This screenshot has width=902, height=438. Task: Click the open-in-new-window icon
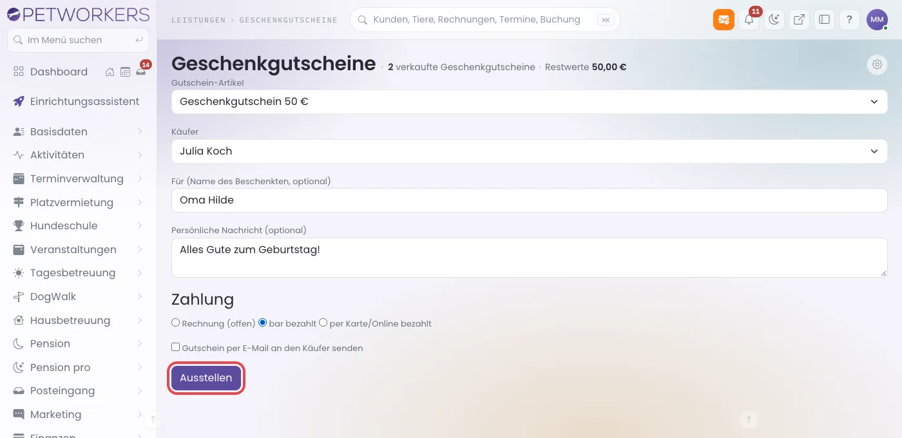[x=799, y=20]
